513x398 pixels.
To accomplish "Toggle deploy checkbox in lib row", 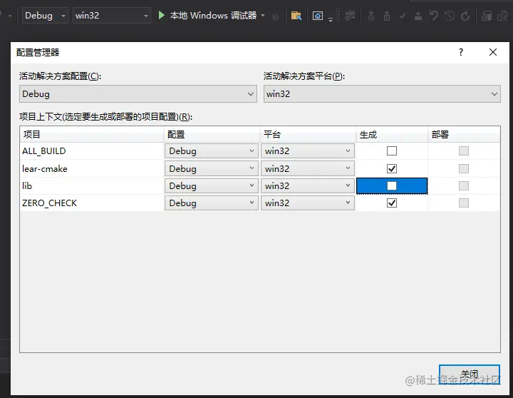I will click(464, 185).
